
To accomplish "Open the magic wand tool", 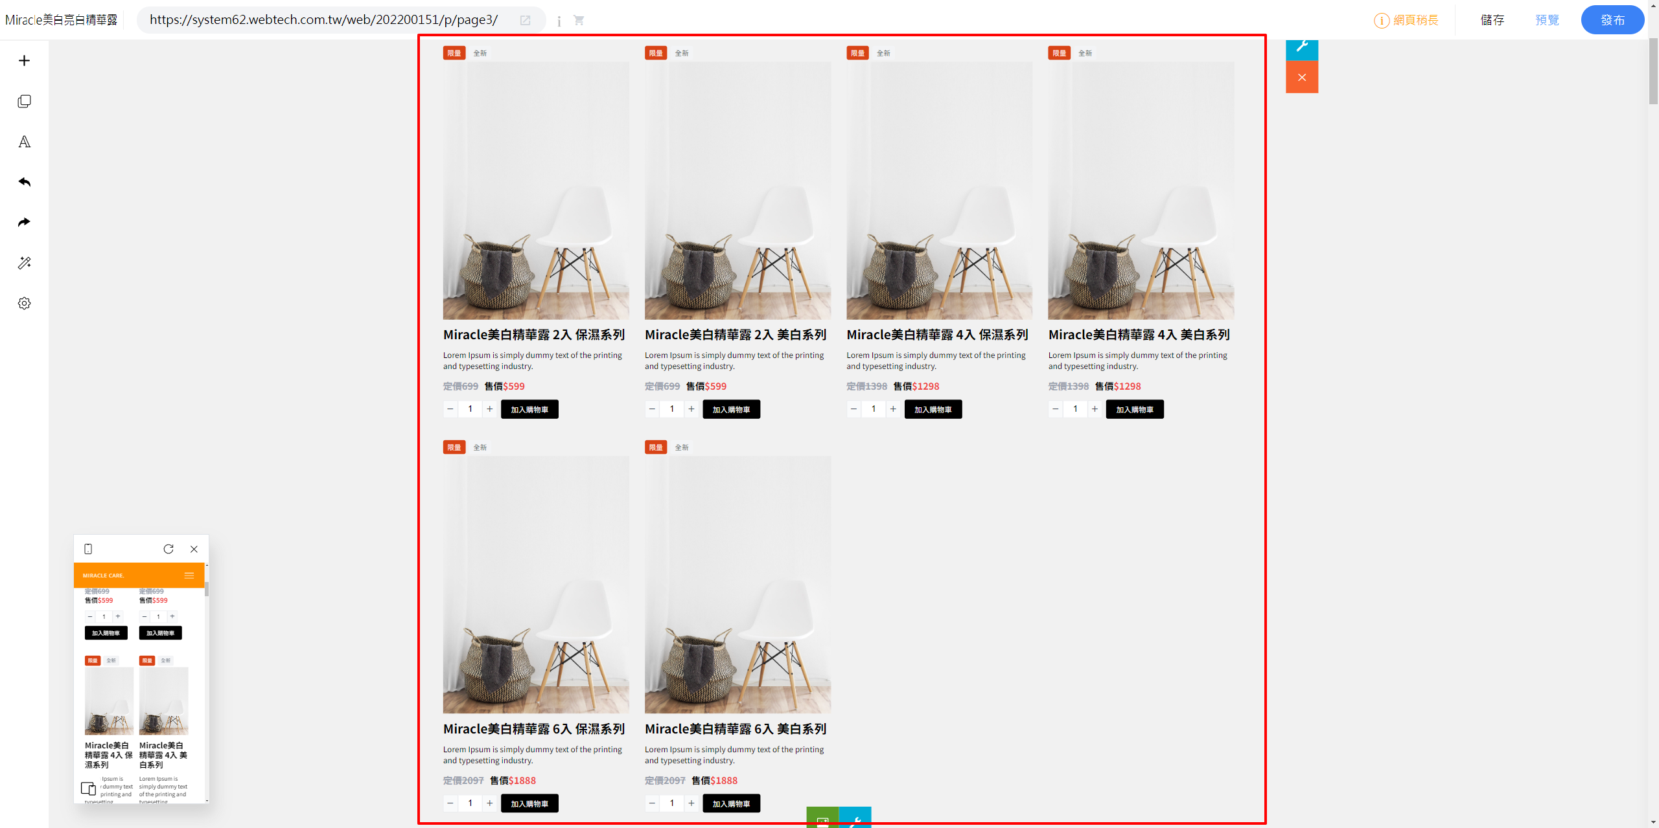I will (24, 263).
